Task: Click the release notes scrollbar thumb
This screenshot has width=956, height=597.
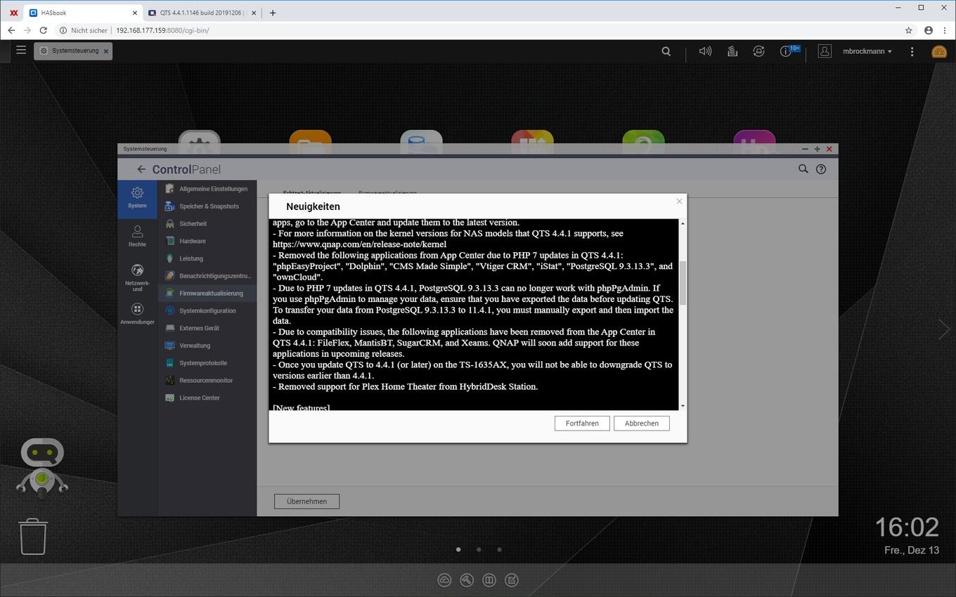Action: click(x=682, y=282)
